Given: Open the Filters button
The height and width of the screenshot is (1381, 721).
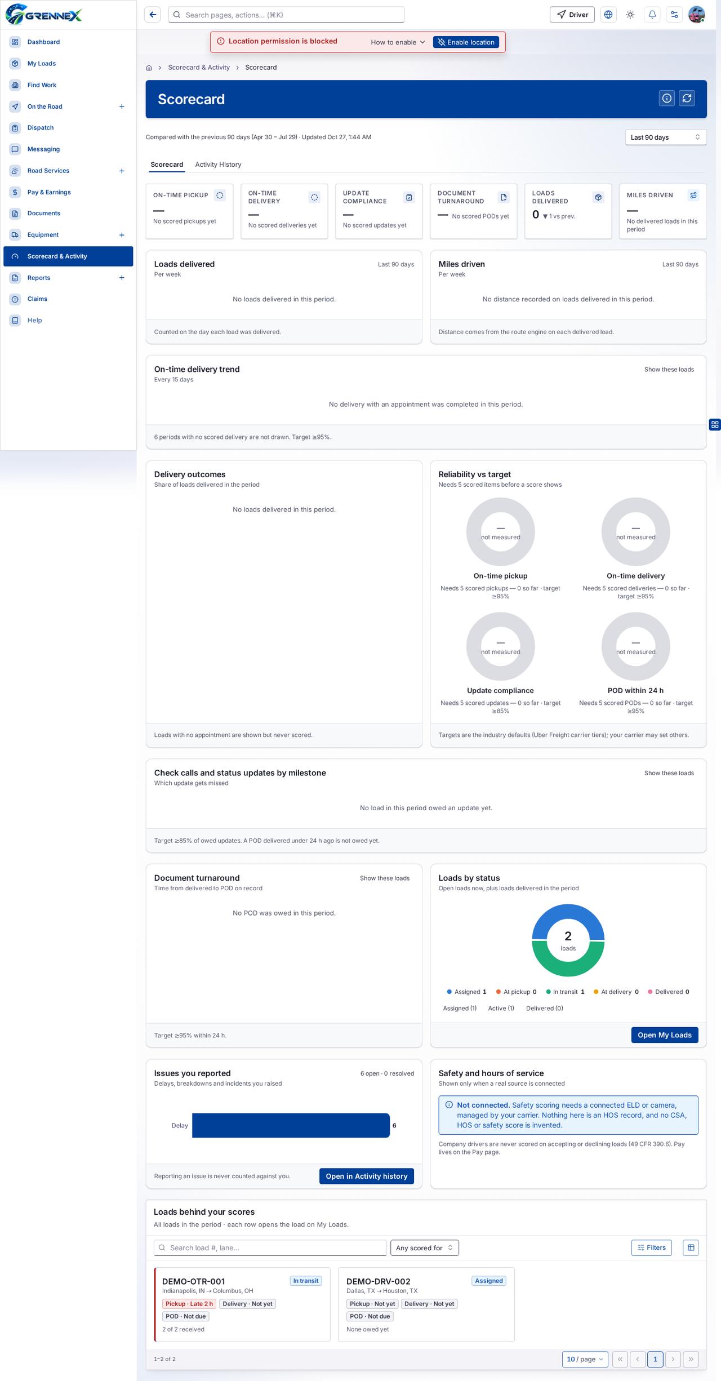Looking at the screenshot, I should point(652,1247).
